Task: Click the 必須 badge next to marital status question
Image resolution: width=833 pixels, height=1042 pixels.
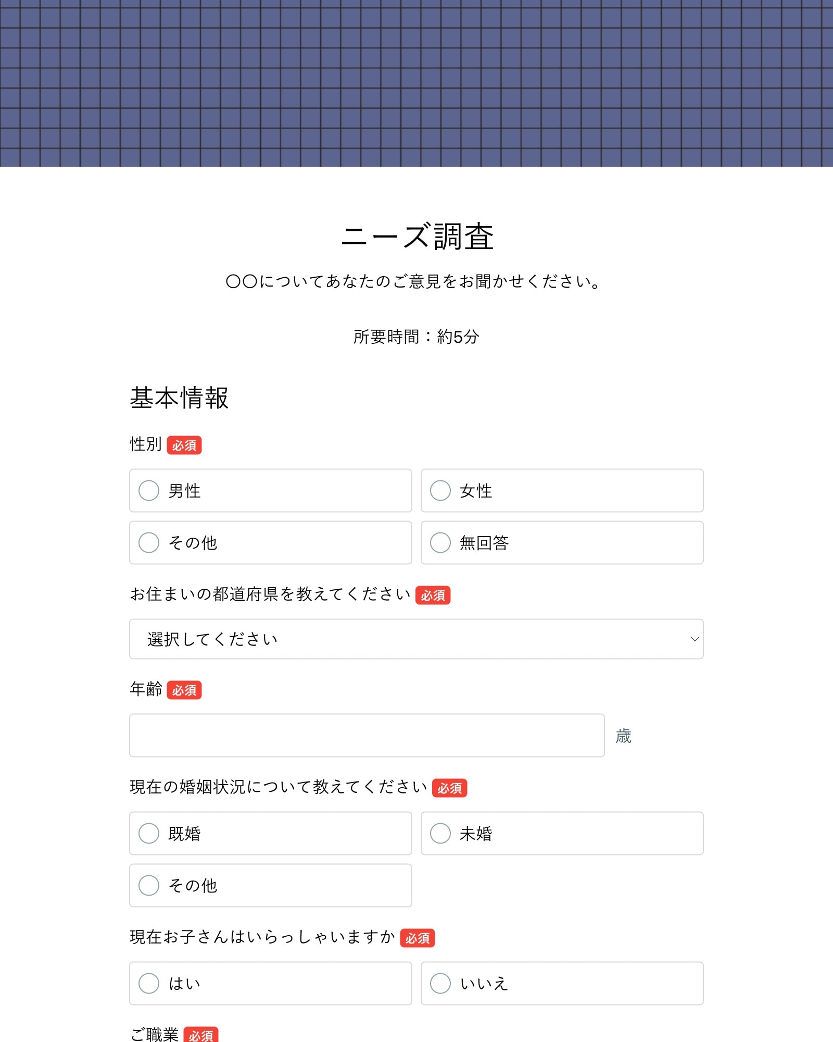Action: point(449,788)
